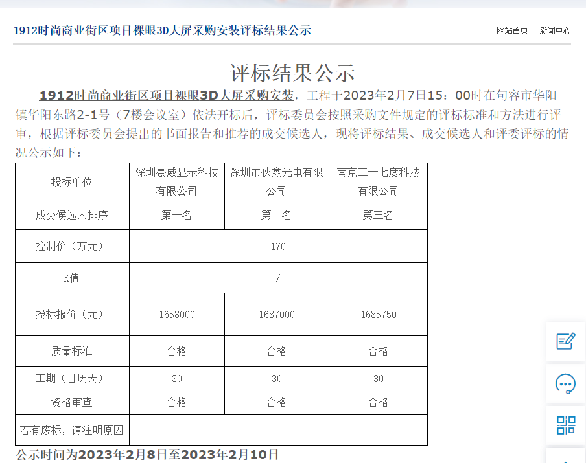Click the back-to-top arrow at bottom right
The height and width of the screenshot is (463, 586).
[566, 458]
